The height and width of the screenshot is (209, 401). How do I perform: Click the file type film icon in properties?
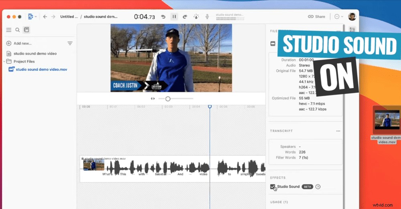coord(273,44)
